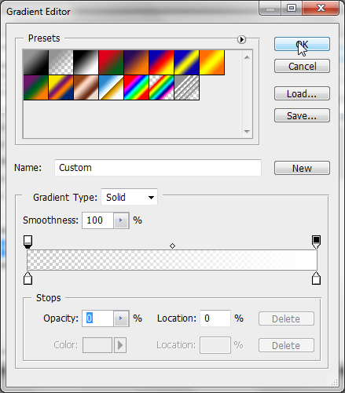Choose the Transparent Stripes gradient preset
This screenshot has width=345, height=393.
(187, 88)
